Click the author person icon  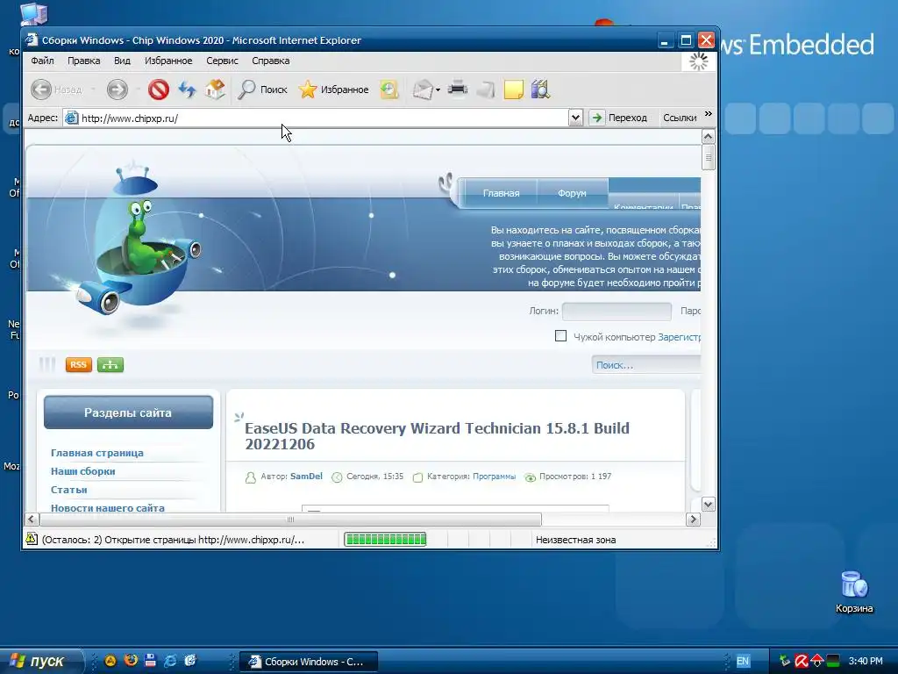250,477
